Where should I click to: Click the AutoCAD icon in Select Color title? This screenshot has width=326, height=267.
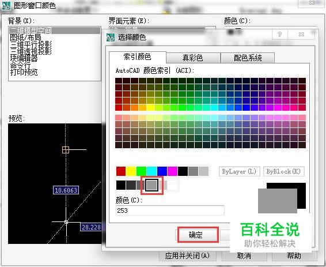111,37
